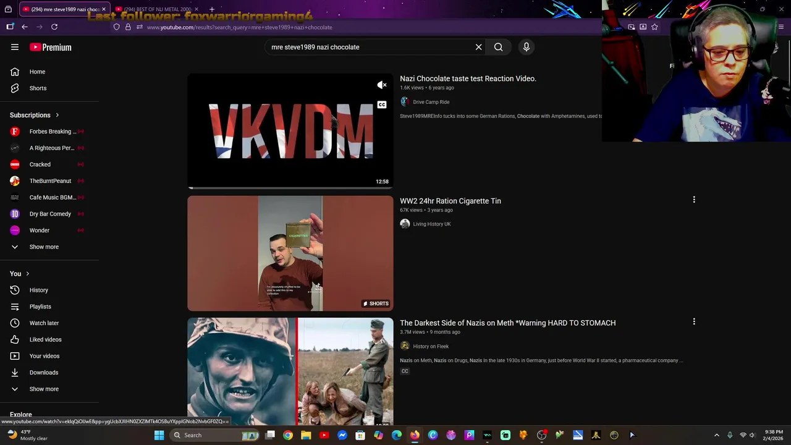Open a new browser tab
The image size is (791, 445).
click(212, 9)
